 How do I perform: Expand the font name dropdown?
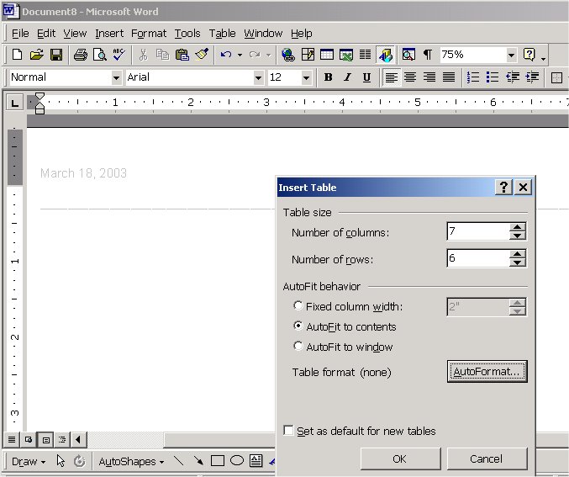tap(258, 77)
